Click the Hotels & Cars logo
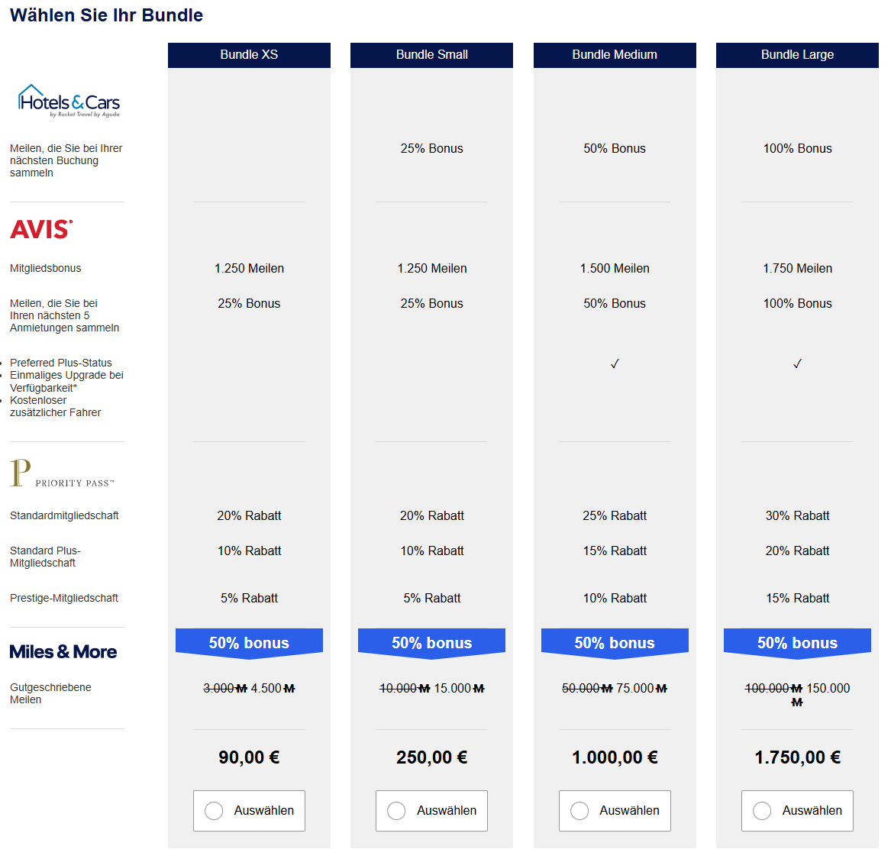 point(69,101)
